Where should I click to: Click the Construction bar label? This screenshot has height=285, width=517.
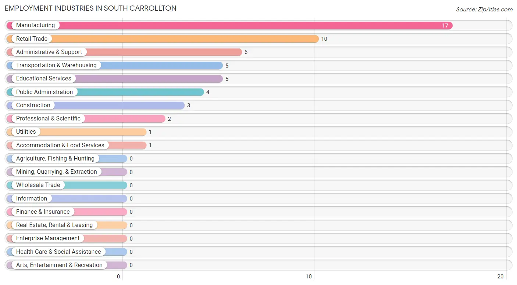point(33,105)
